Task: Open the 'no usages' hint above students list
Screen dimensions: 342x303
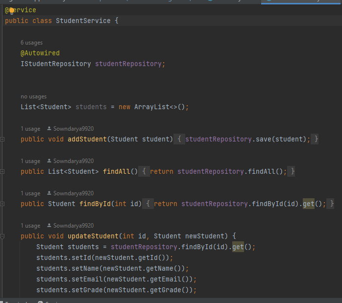Action: pos(34,96)
